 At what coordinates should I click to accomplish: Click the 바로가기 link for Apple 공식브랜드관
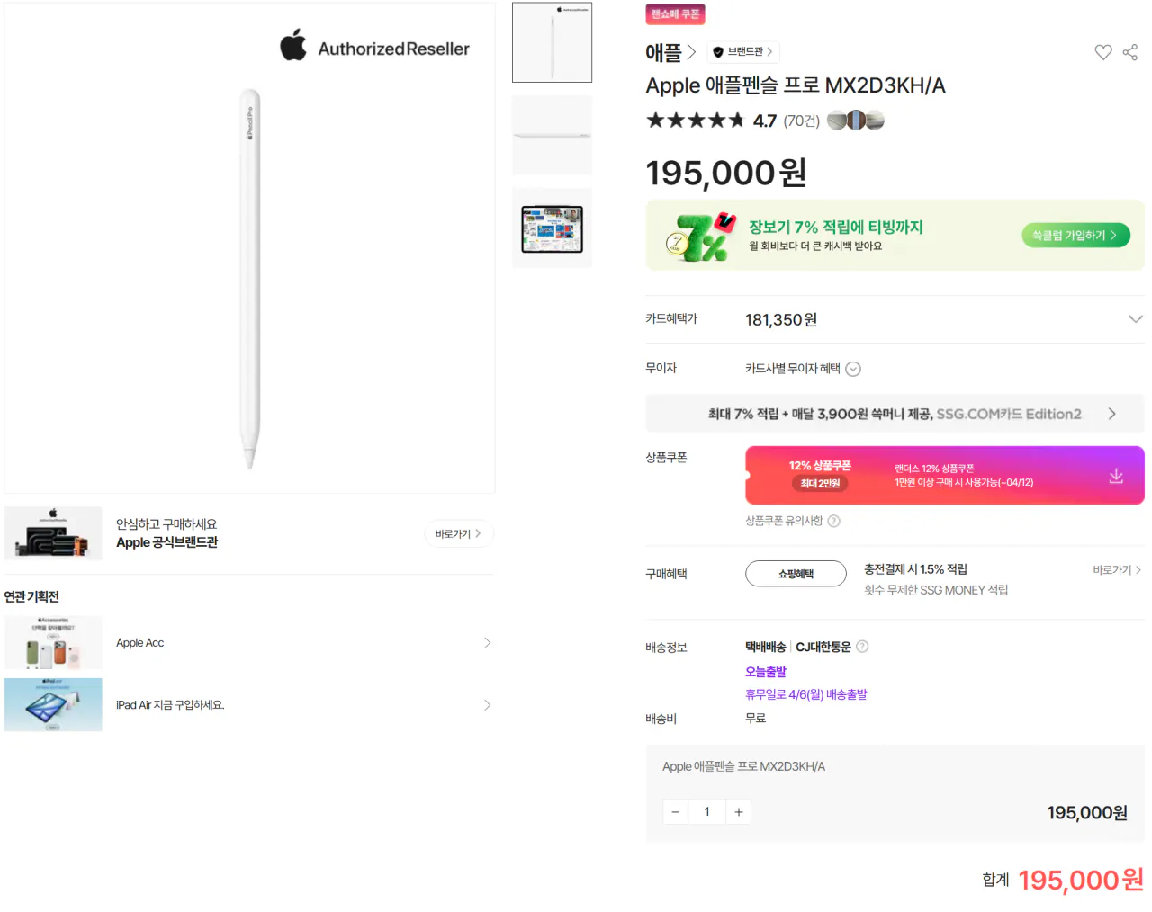pos(458,533)
